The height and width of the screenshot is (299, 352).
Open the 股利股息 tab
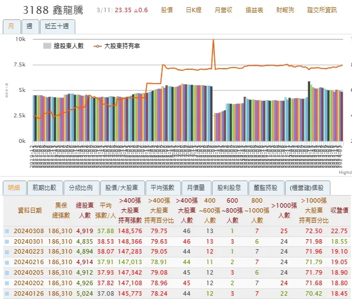click(x=230, y=188)
